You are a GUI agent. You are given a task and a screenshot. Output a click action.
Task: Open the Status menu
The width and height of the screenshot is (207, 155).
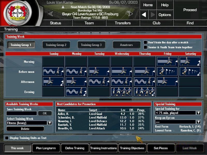pyautogui.click(x=56, y=23)
